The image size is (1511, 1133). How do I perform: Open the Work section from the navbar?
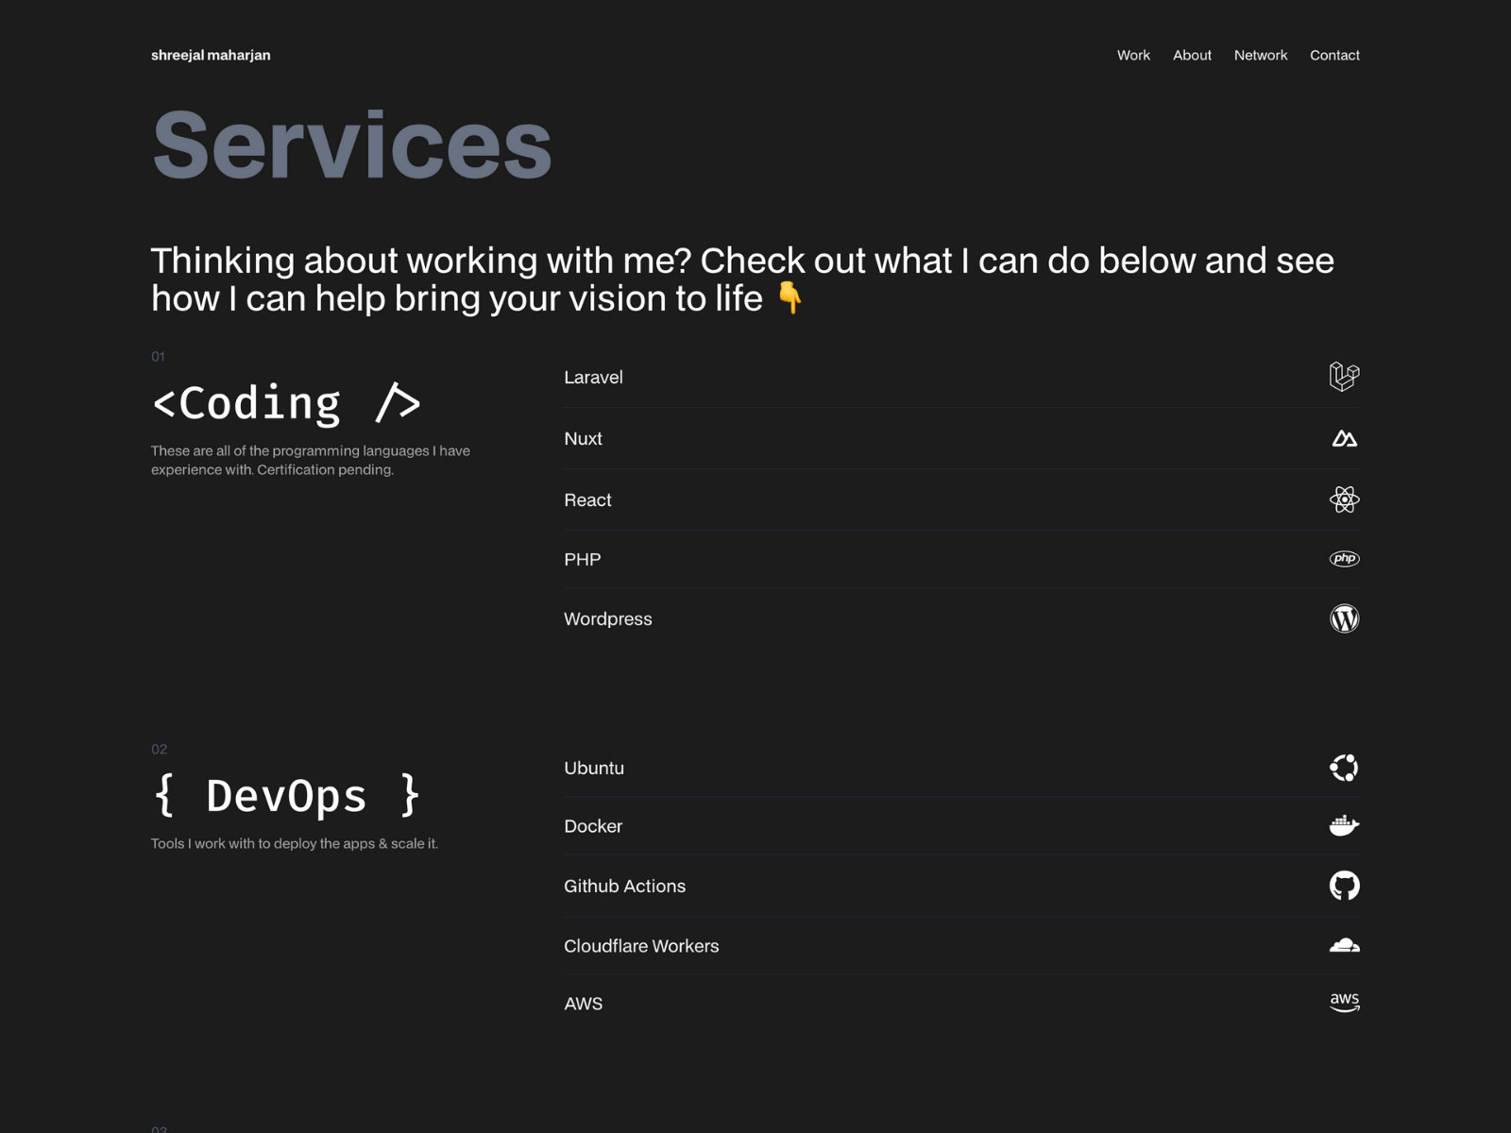pyautogui.click(x=1133, y=55)
